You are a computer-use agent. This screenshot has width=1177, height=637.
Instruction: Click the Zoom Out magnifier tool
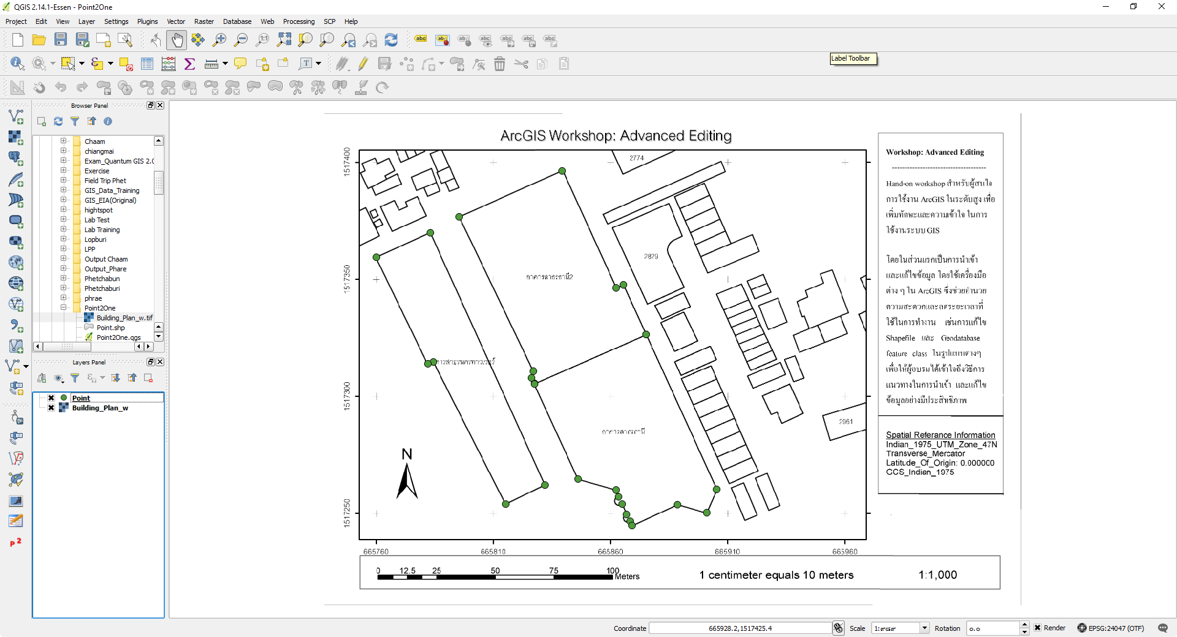point(241,40)
